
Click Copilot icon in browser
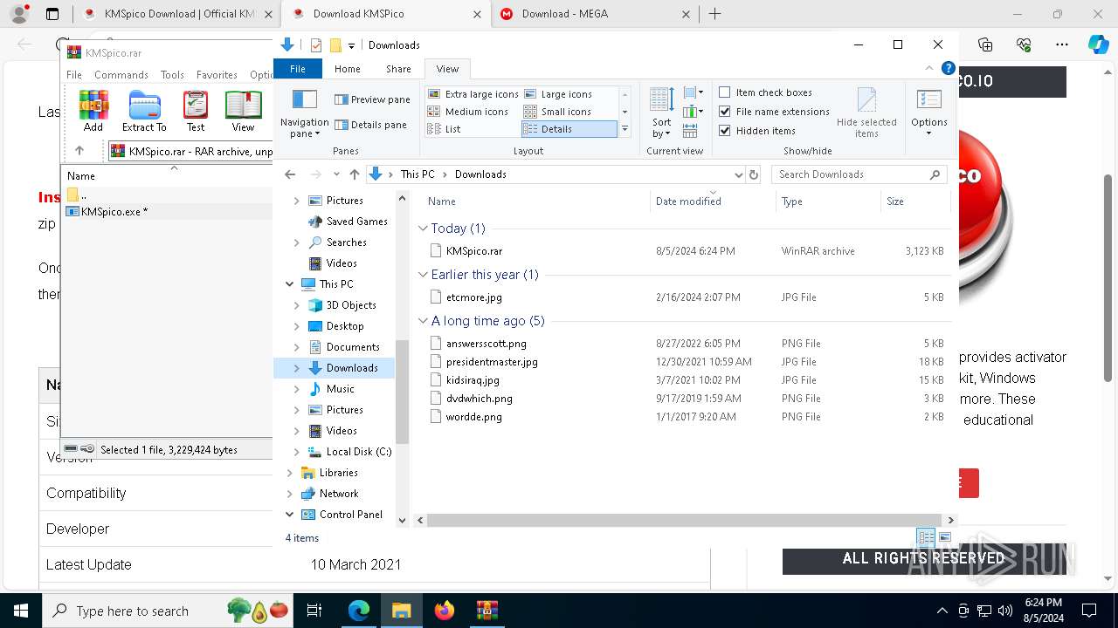point(1098,44)
